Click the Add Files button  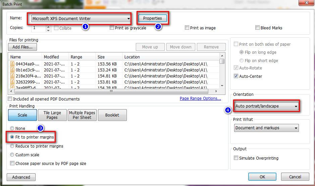(22, 47)
